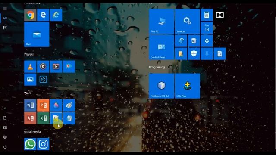Open the color droplet Paint 3D tile
Image resolution: width=276 pixels, height=155 pixels.
pos(56,105)
